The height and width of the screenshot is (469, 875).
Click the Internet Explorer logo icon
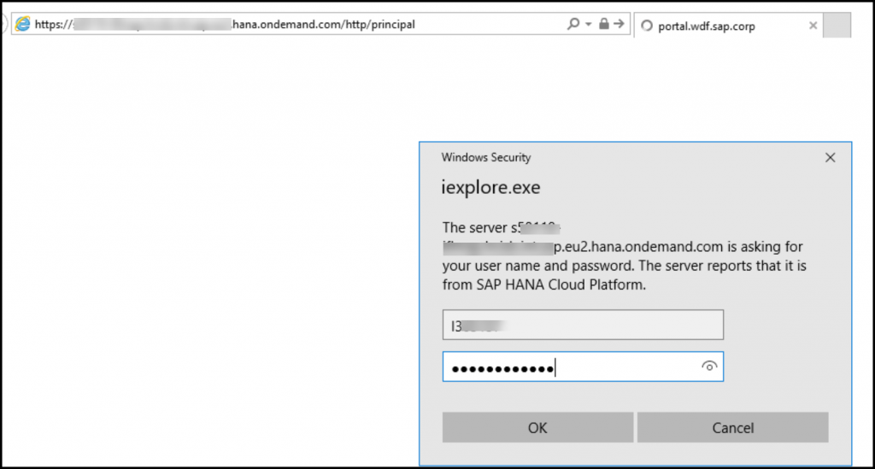(23, 24)
